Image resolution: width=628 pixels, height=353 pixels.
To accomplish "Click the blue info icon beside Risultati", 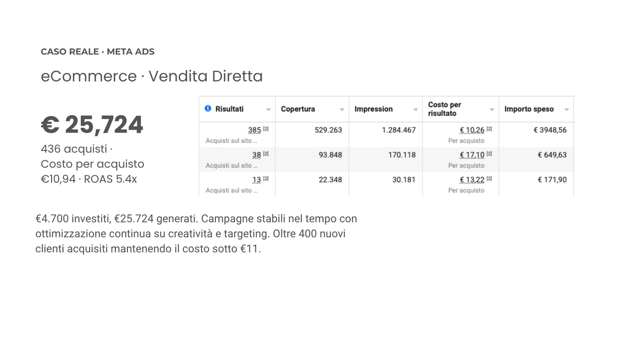I will (208, 108).
